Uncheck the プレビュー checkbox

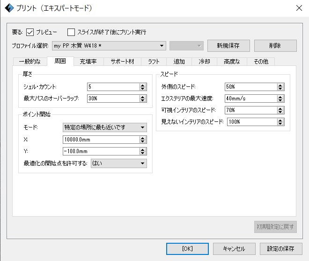coord(30,32)
